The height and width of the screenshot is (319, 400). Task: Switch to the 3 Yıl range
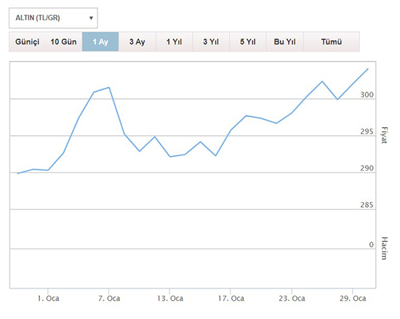click(x=211, y=42)
